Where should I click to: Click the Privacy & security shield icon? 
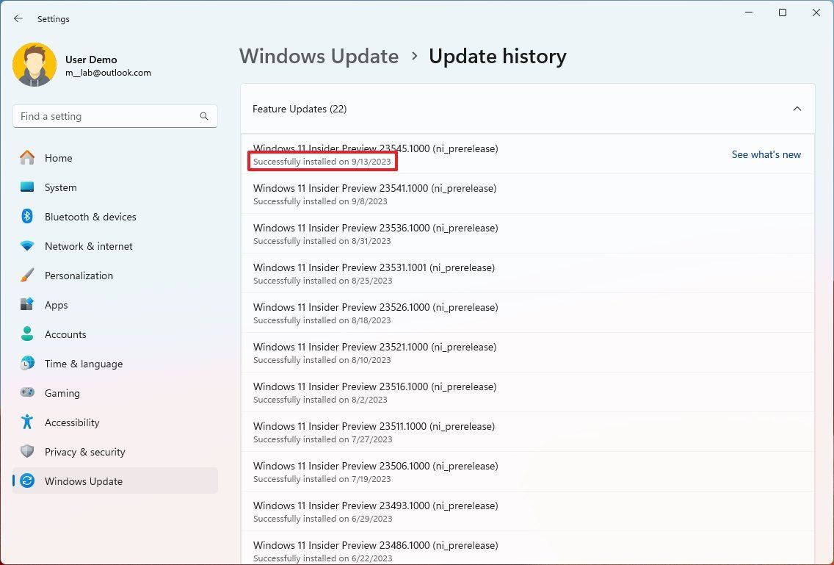click(28, 452)
